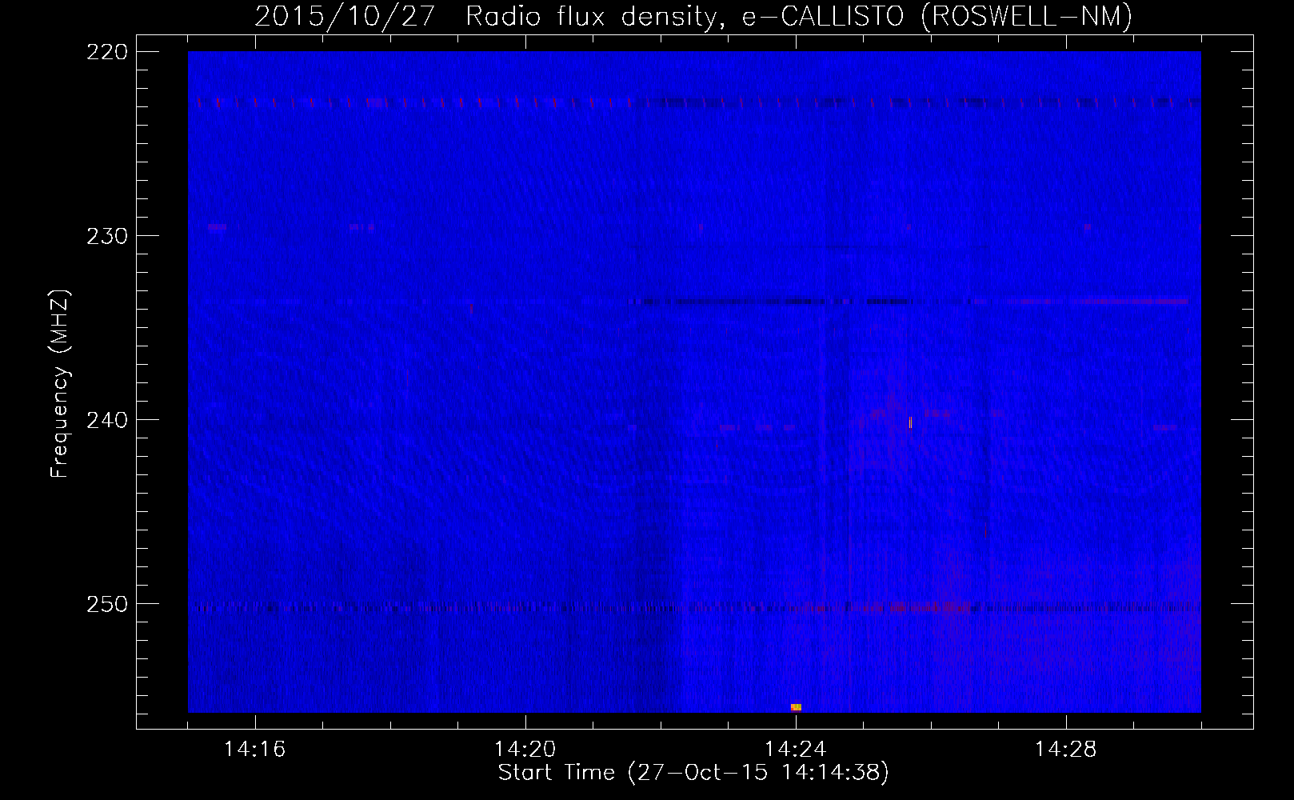Click the 220 frequency tick label

click(x=106, y=52)
